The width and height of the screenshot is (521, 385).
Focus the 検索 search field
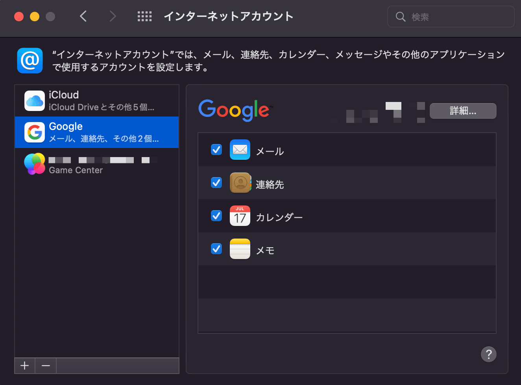pyautogui.click(x=451, y=17)
